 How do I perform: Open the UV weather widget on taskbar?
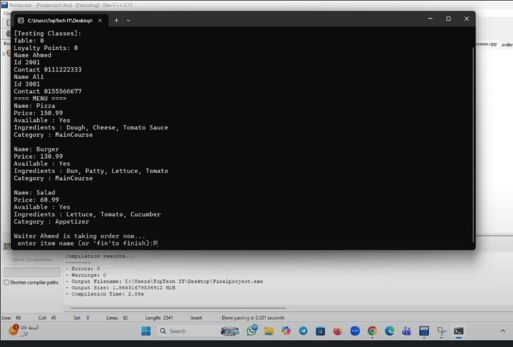(x=23, y=330)
